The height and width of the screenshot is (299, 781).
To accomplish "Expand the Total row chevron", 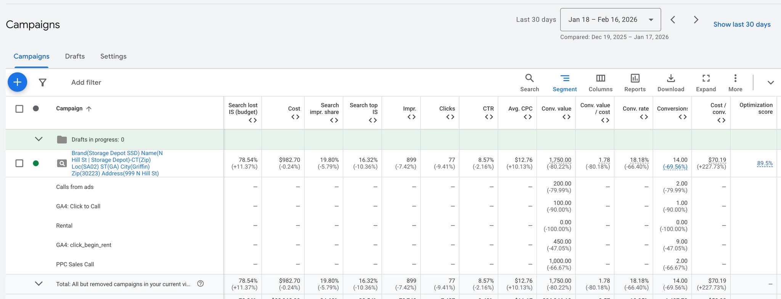I will tap(39, 284).
